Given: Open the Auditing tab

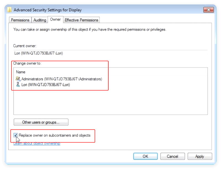Looking at the screenshot, I should [40, 20].
